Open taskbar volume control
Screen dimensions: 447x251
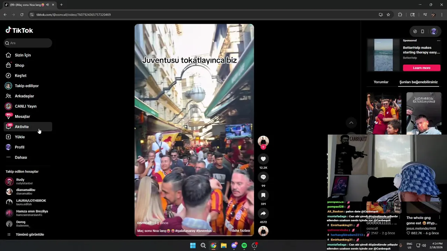click(x=424, y=245)
